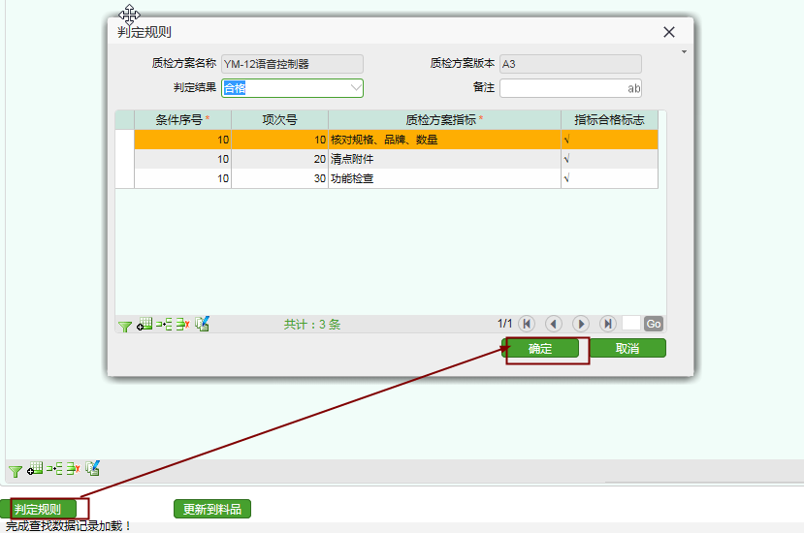Toggle 指标合格标志 for 功能检查 row
The height and width of the screenshot is (533, 804).
tap(609, 178)
